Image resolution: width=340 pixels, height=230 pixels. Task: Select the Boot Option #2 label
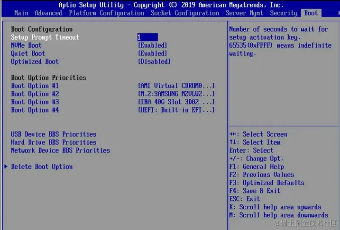(x=35, y=94)
